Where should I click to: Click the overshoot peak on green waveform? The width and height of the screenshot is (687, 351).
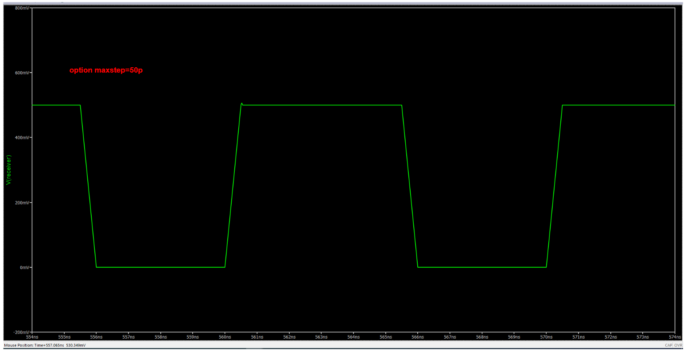pyautogui.click(x=241, y=104)
